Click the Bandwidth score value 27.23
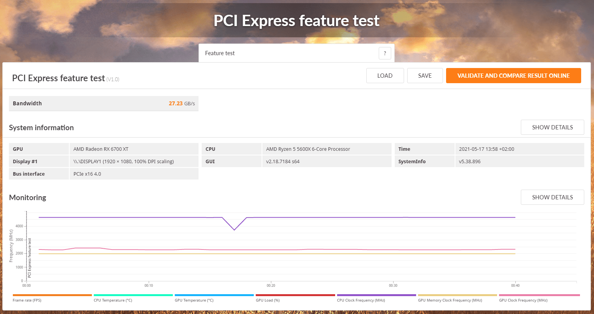Screen dimensions: 594x314 tap(176, 103)
